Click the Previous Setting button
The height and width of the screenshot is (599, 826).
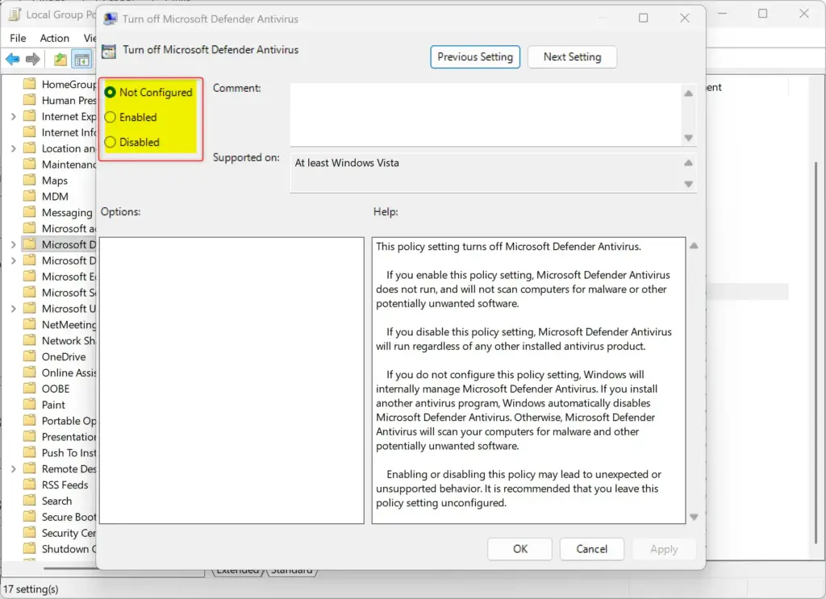[474, 57]
